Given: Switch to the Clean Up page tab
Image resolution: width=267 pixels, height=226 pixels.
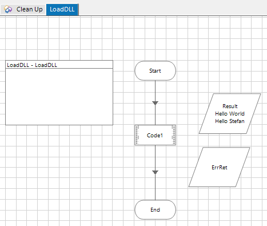Looking at the screenshot, I should (x=23, y=9).
